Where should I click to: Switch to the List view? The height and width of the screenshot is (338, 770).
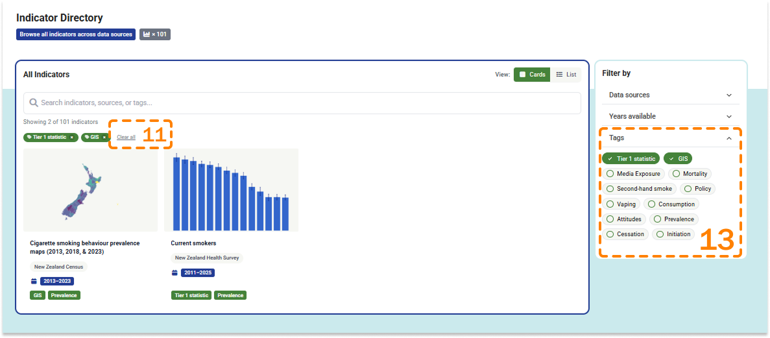tap(566, 75)
